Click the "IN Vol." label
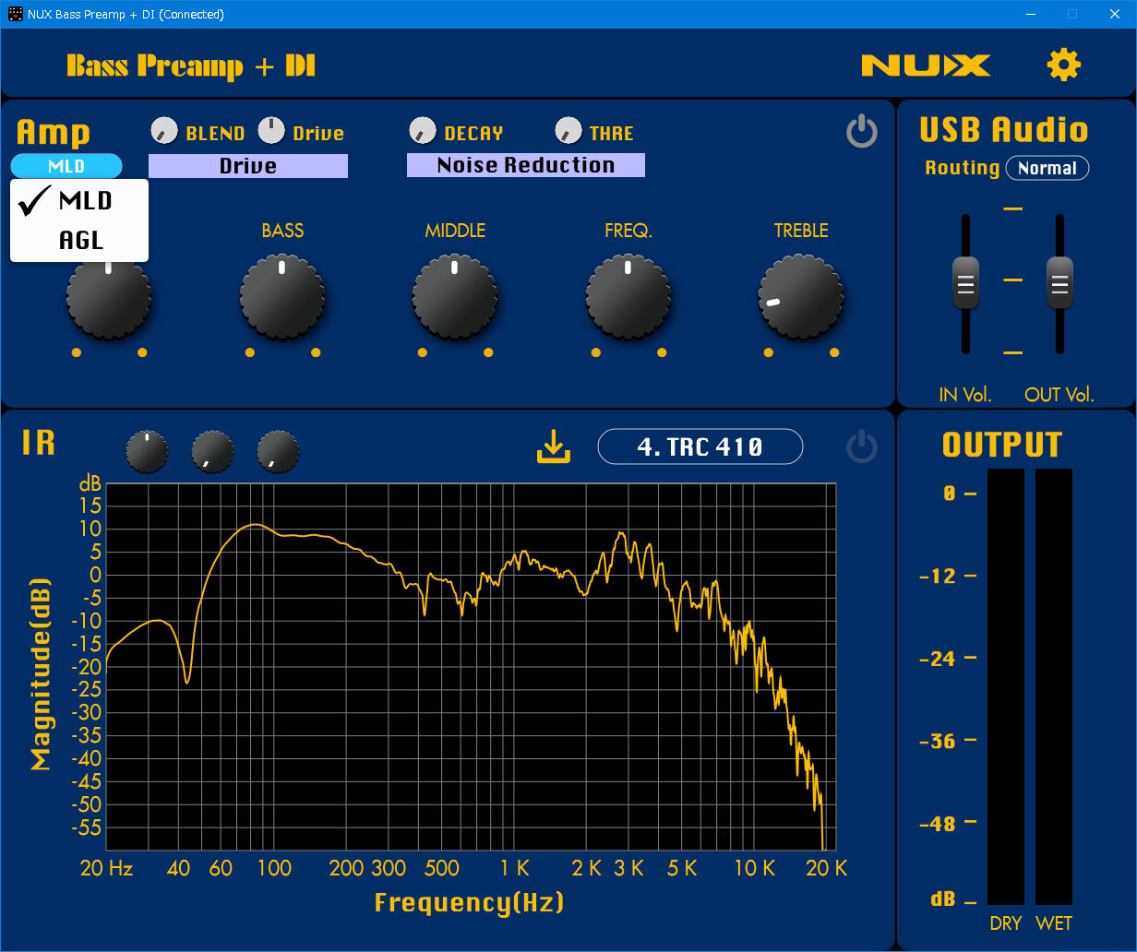This screenshot has width=1137, height=952. point(965,395)
